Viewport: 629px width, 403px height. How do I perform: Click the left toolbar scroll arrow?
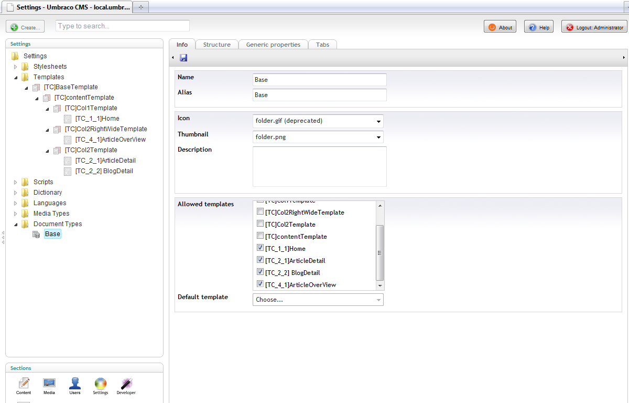pyautogui.click(x=173, y=57)
